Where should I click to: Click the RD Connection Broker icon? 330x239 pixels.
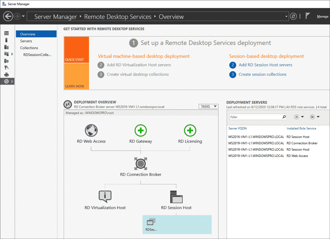pos(141,163)
